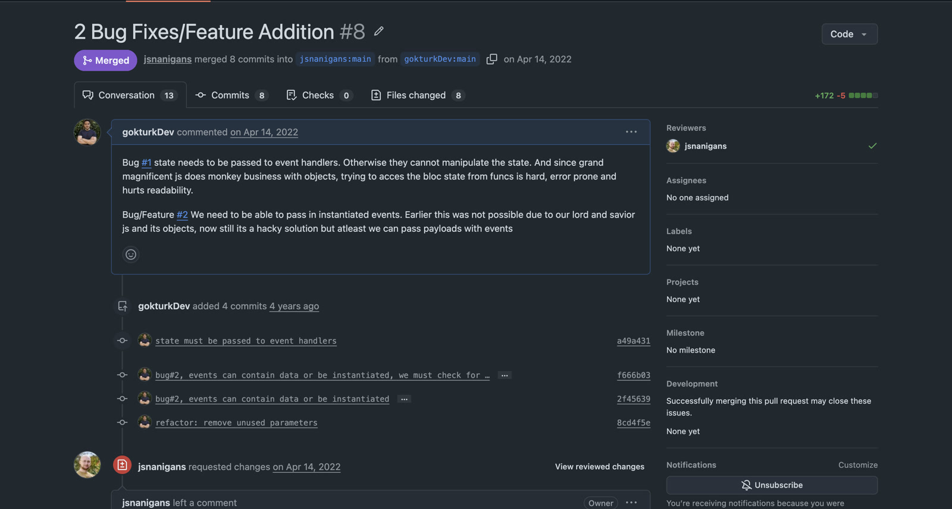Open gokturkDev's profile from comment header

[148, 132]
